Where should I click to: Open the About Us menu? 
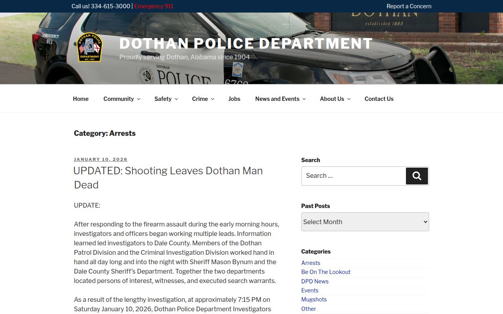click(332, 99)
